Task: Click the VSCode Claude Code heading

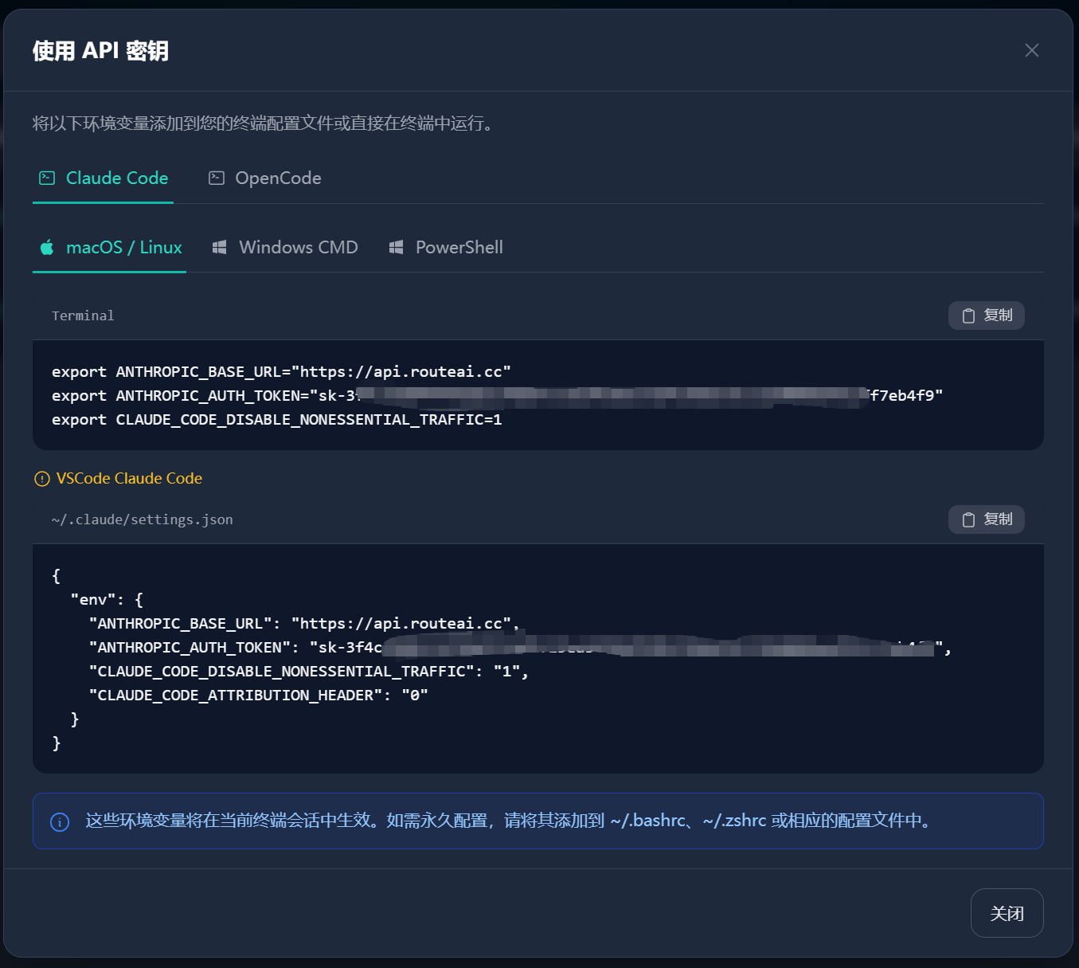Action: pyautogui.click(x=129, y=478)
